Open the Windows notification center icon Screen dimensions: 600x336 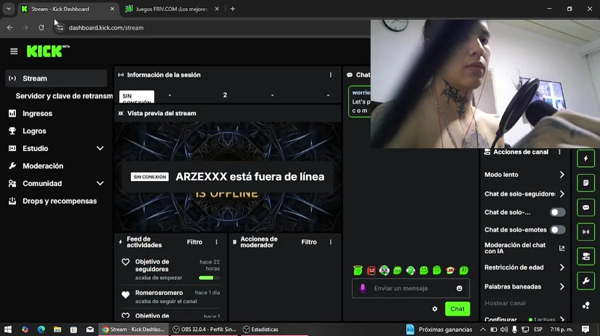tap(586, 329)
